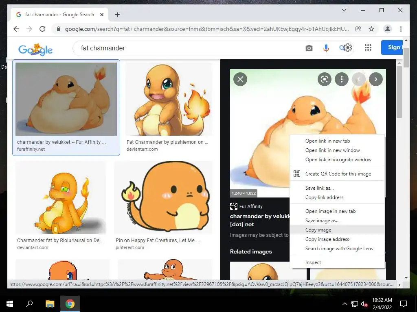Select Save link as...
Viewport: 417px width, 312px height.
[x=337, y=188]
